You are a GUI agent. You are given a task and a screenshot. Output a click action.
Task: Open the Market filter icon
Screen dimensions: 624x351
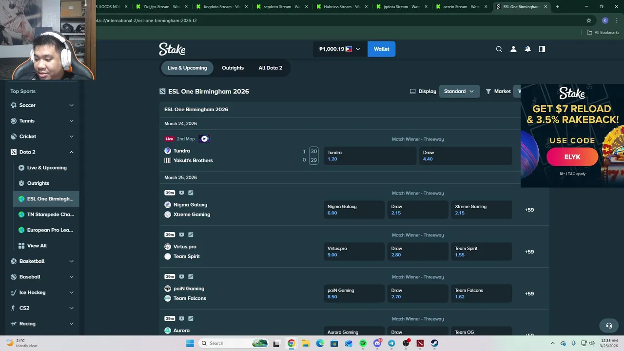[x=488, y=91]
